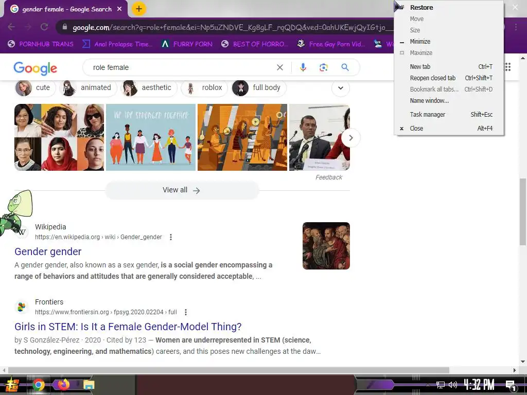The height and width of the screenshot is (395, 527).
Task: Click the horizontal scrollbar thumb
Action: click(x=229, y=370)
